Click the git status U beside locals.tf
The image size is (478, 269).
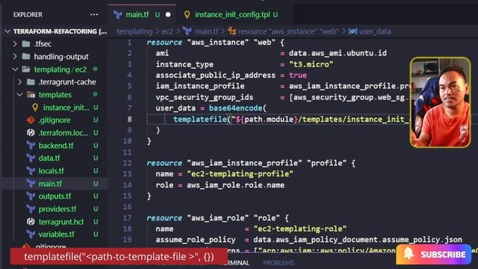coord(96,171)
